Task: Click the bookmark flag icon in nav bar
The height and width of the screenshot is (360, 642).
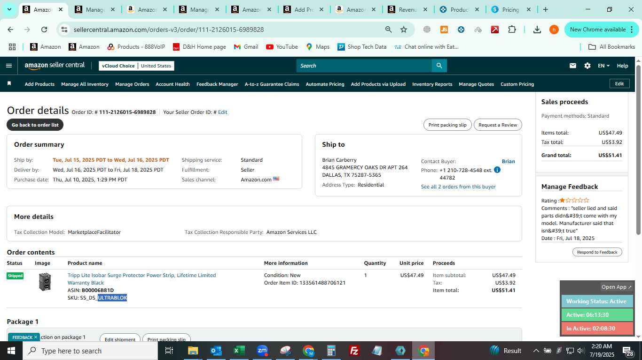Action: pos(9,83)
